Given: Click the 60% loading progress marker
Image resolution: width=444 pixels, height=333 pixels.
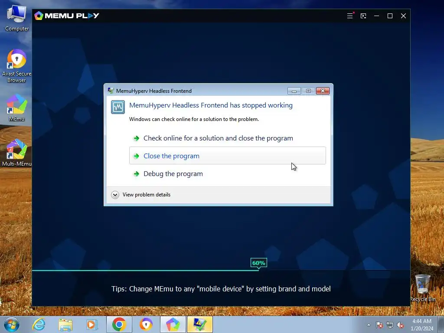Looking at the screenshot, I should tap(258, 263).
